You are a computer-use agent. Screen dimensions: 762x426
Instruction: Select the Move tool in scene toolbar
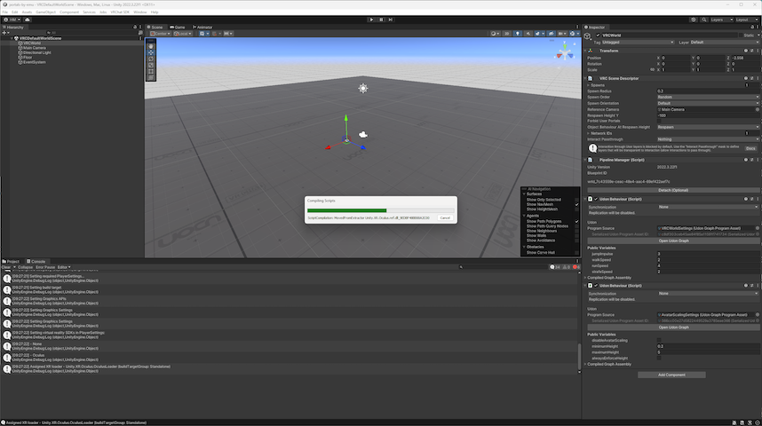click(151, 52)
